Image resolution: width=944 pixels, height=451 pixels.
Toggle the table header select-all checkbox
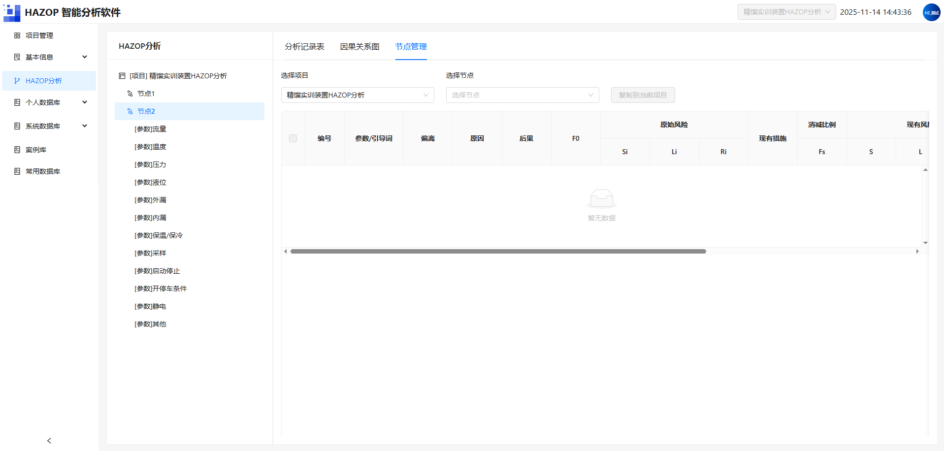(293, 138)
